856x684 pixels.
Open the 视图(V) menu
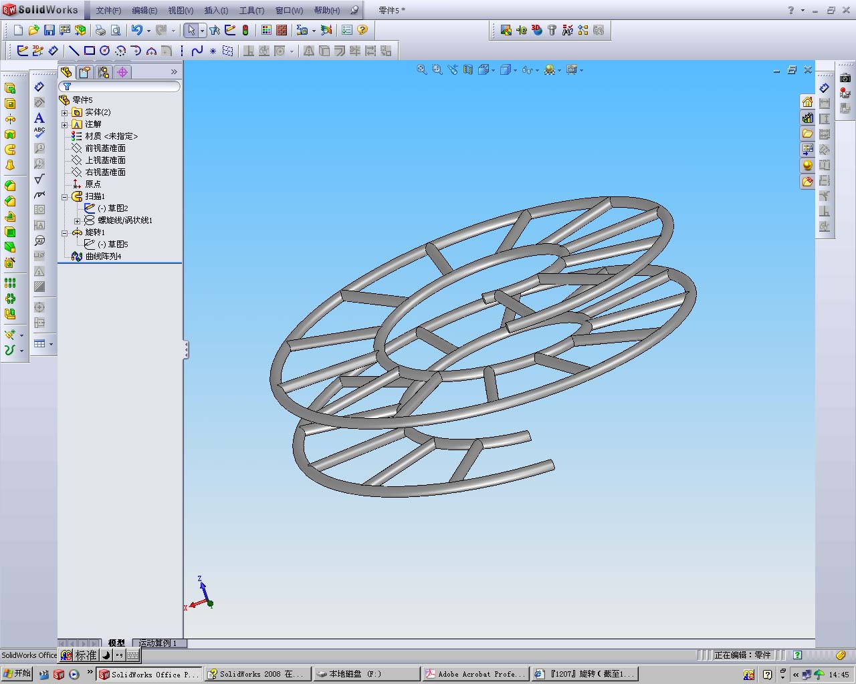pos(181,11)
